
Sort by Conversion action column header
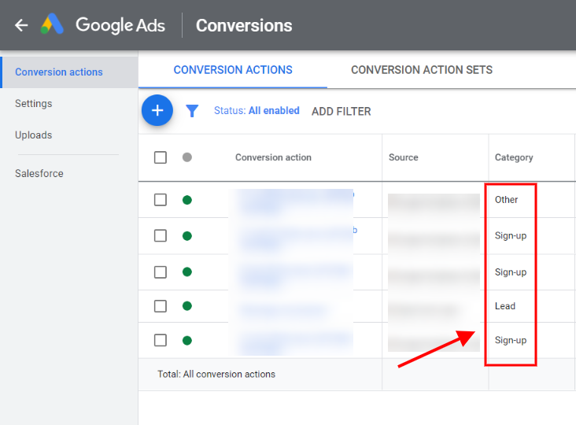pyautogui.click(x=273, y=157)
